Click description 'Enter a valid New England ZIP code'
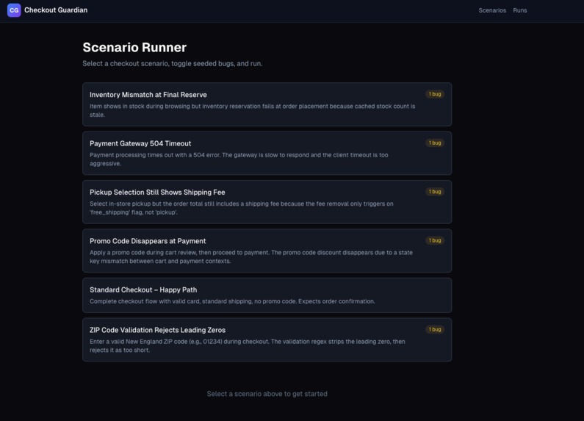This screenshot has width=584, height=421. [x=248, y=346]
